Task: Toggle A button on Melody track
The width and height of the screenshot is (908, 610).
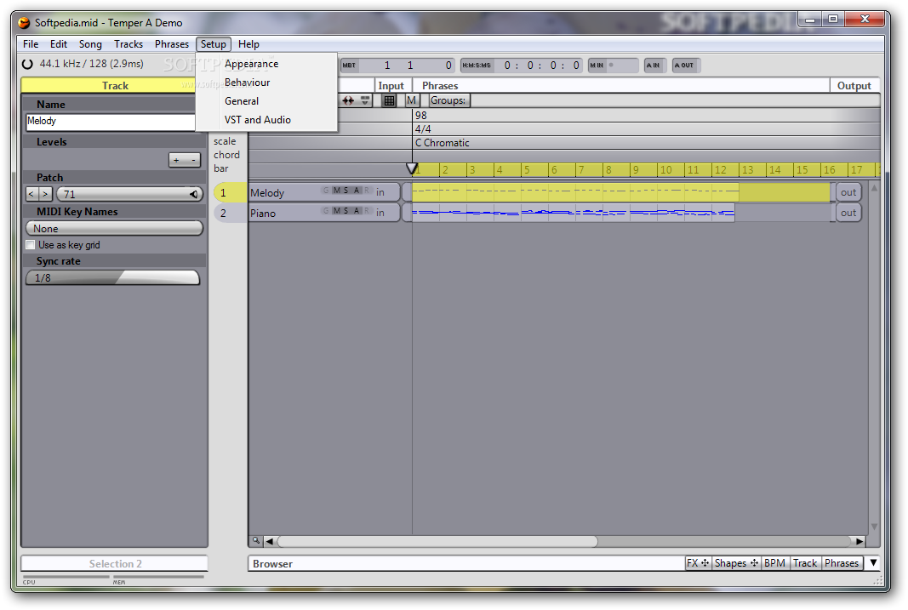Action: [357, 191]
